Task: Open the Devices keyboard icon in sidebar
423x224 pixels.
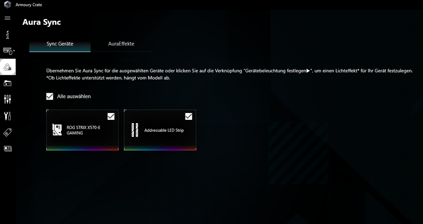Action: point(8,51)
